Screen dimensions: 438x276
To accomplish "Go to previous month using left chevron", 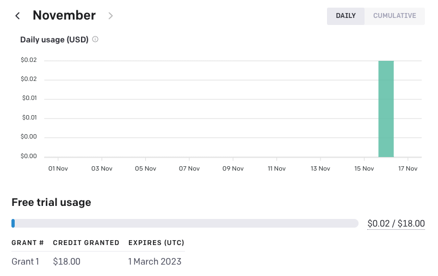I will click(x=17, y=16).
